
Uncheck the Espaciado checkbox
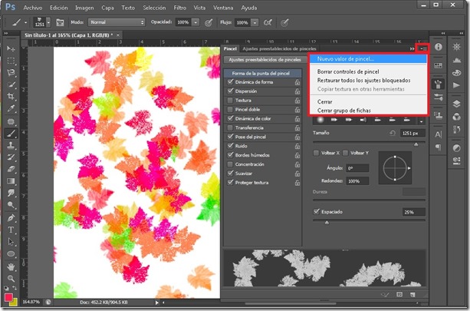[x=317, y=211]
